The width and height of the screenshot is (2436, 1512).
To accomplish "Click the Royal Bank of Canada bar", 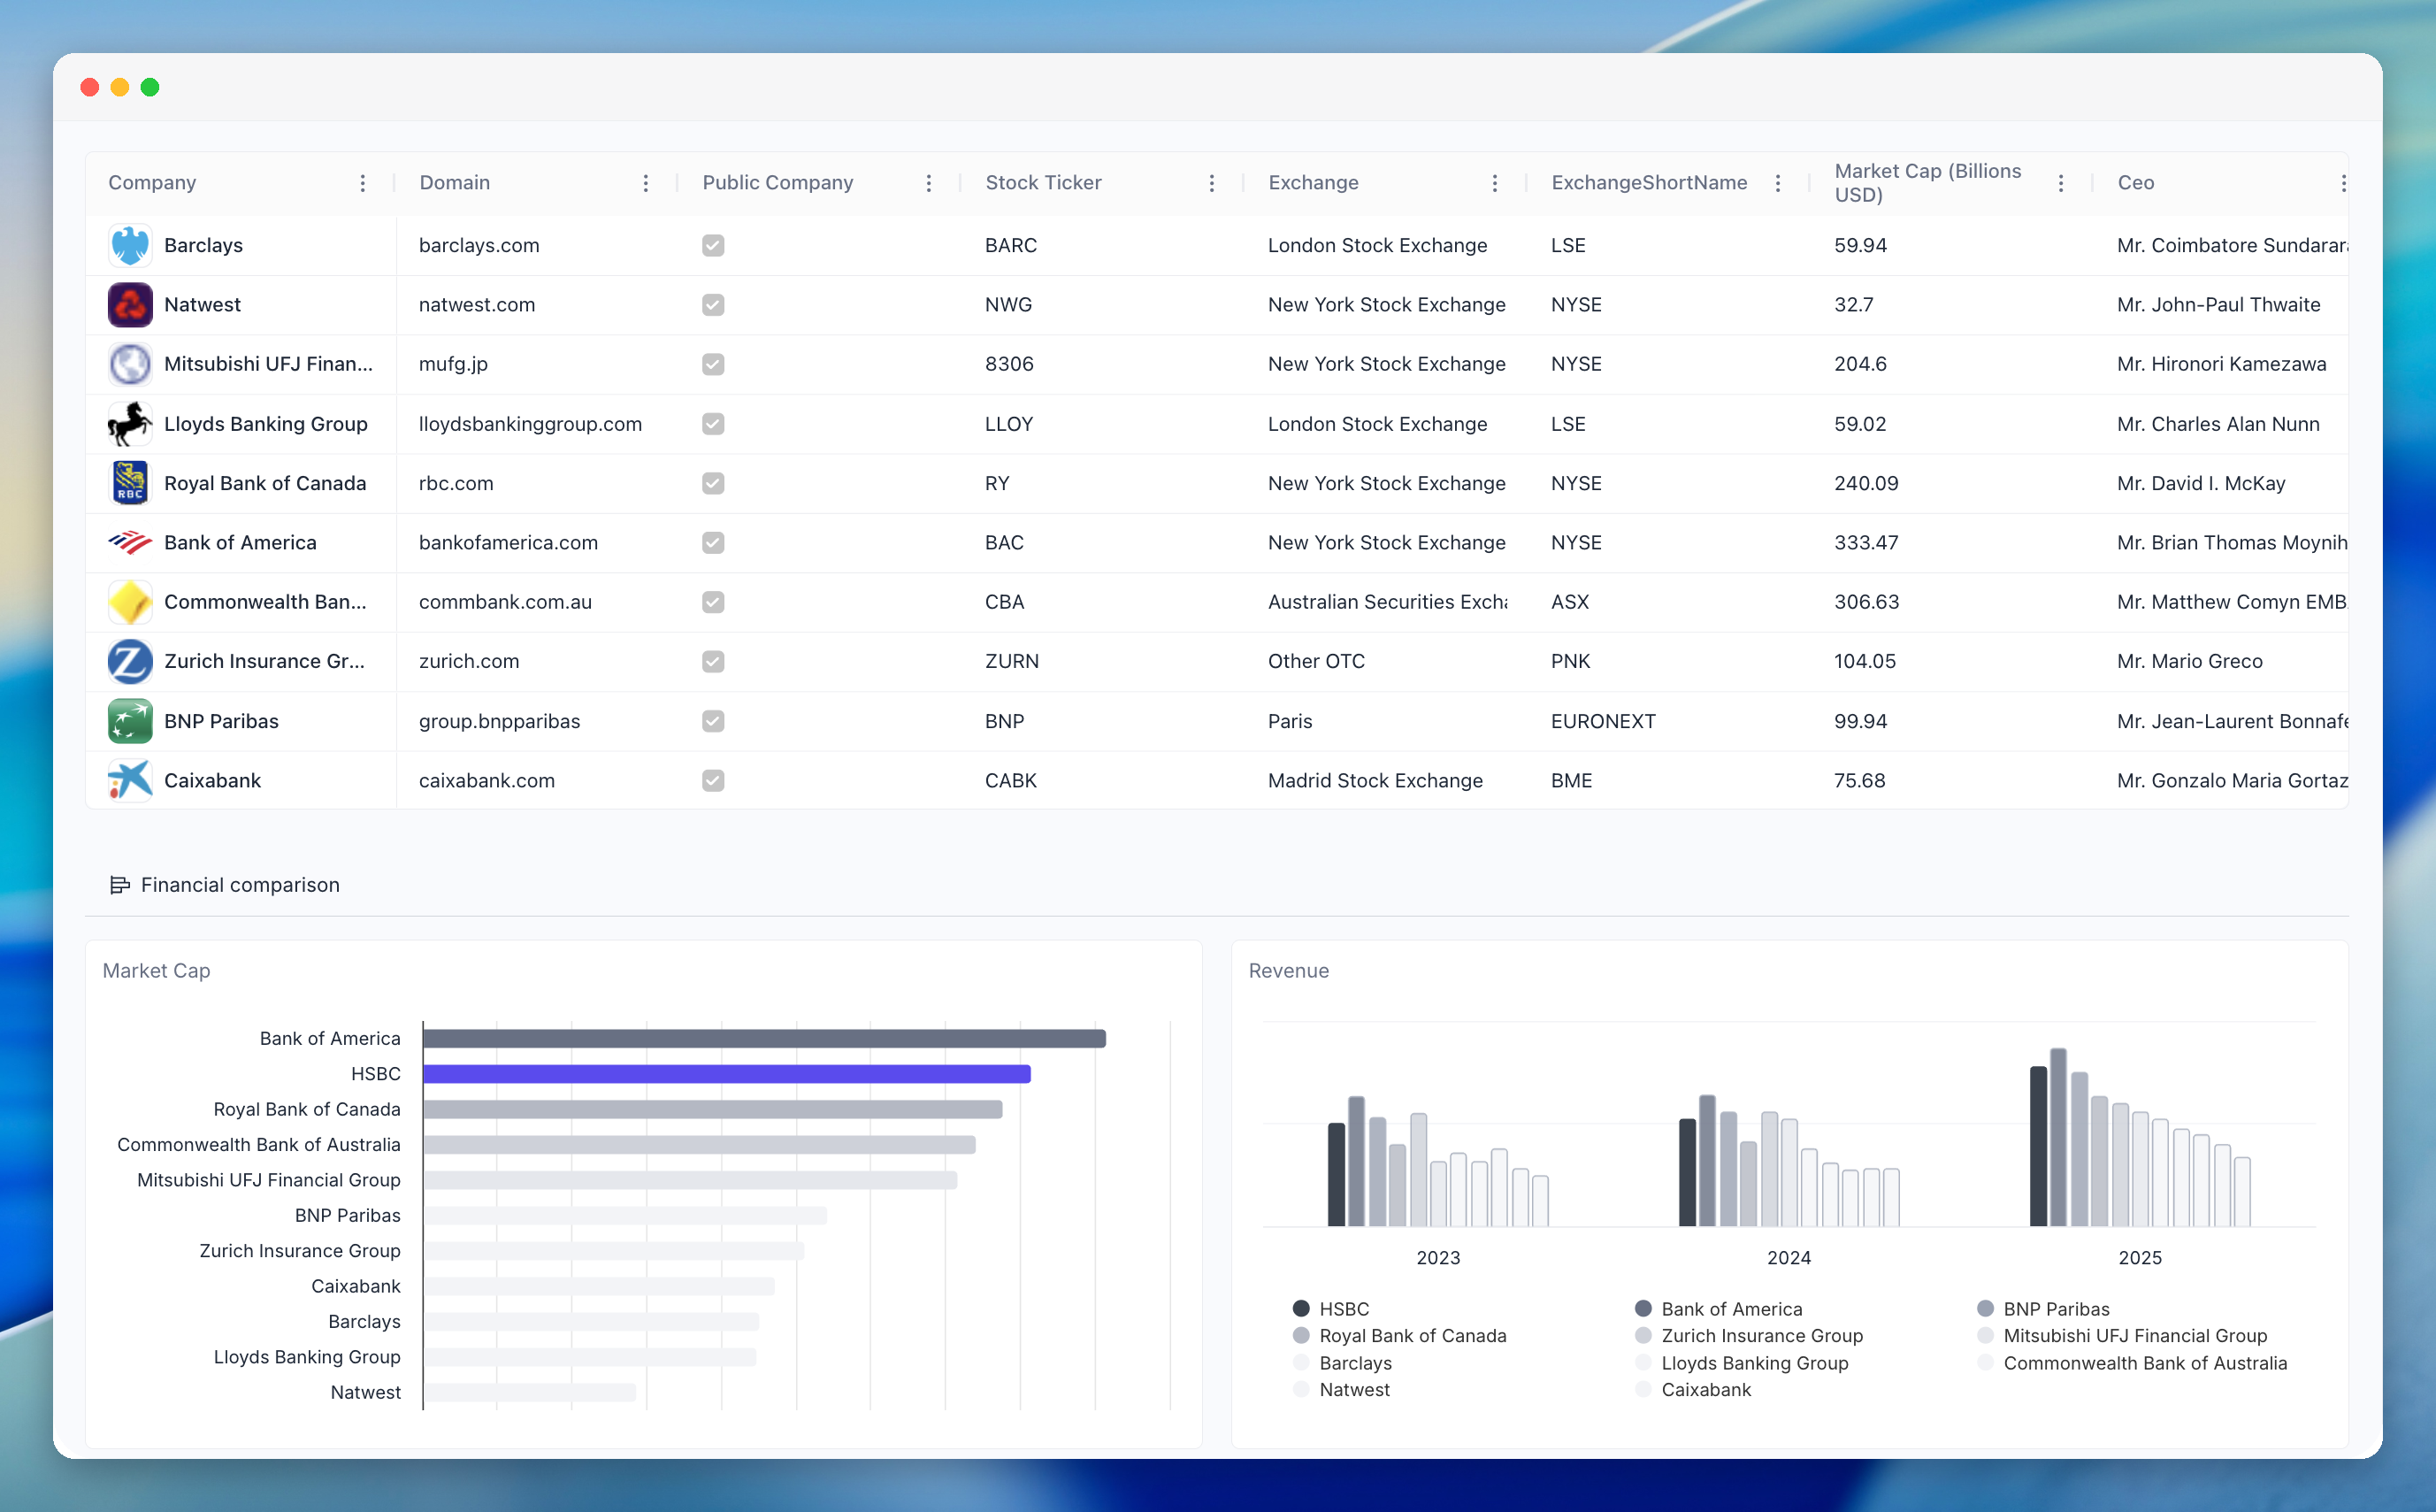I will pos(713,1110).
